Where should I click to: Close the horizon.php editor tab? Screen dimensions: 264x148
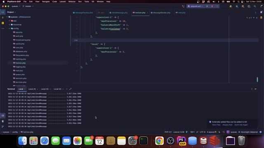[x=147, y=13]
